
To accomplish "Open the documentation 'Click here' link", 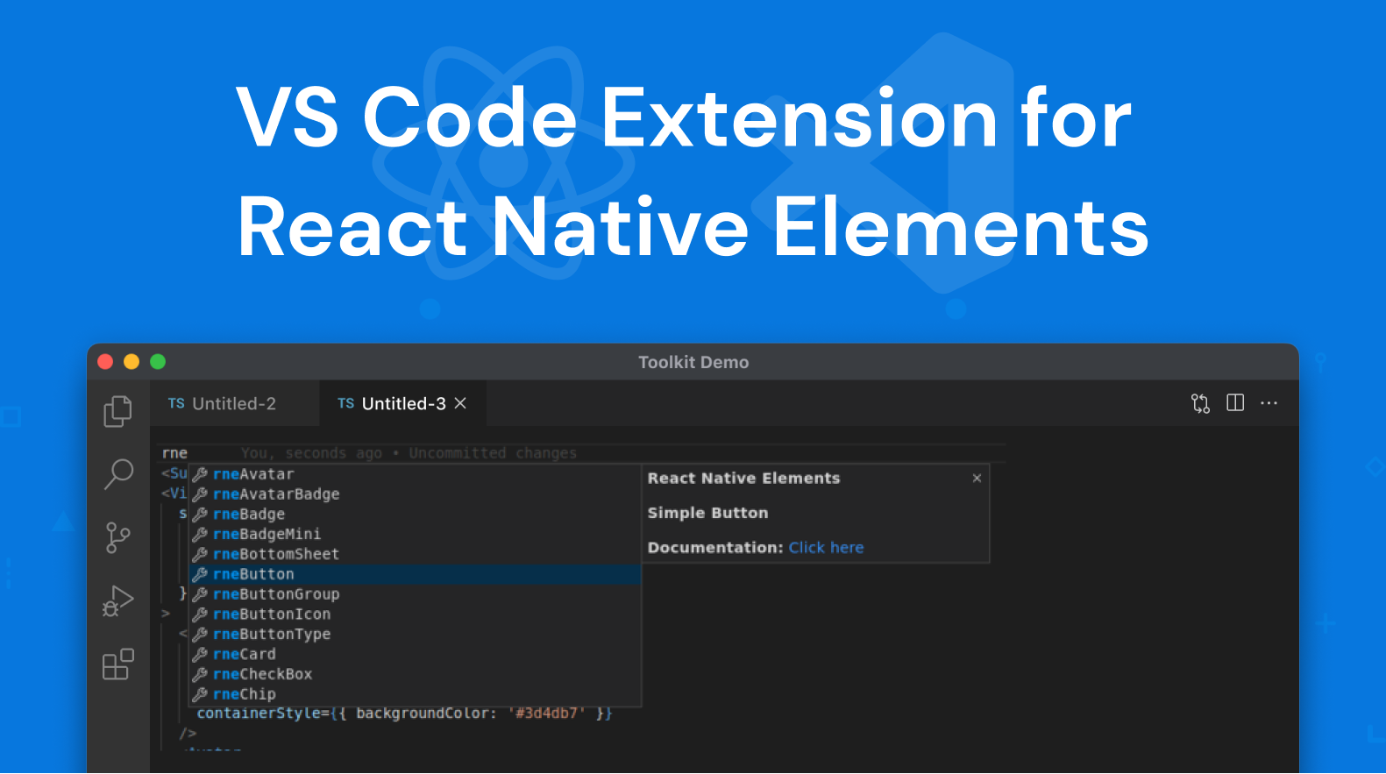I will point(826,548).
